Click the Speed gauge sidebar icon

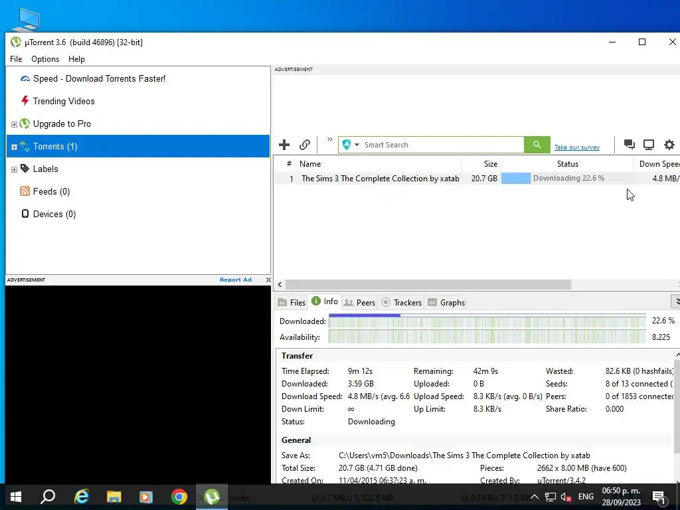25,78
